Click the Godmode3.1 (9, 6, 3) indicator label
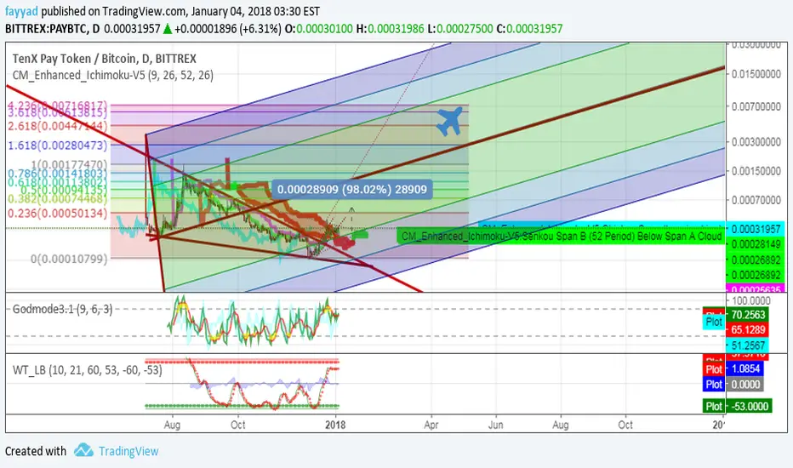Viewport: 793px width, 468px height. 63,309
